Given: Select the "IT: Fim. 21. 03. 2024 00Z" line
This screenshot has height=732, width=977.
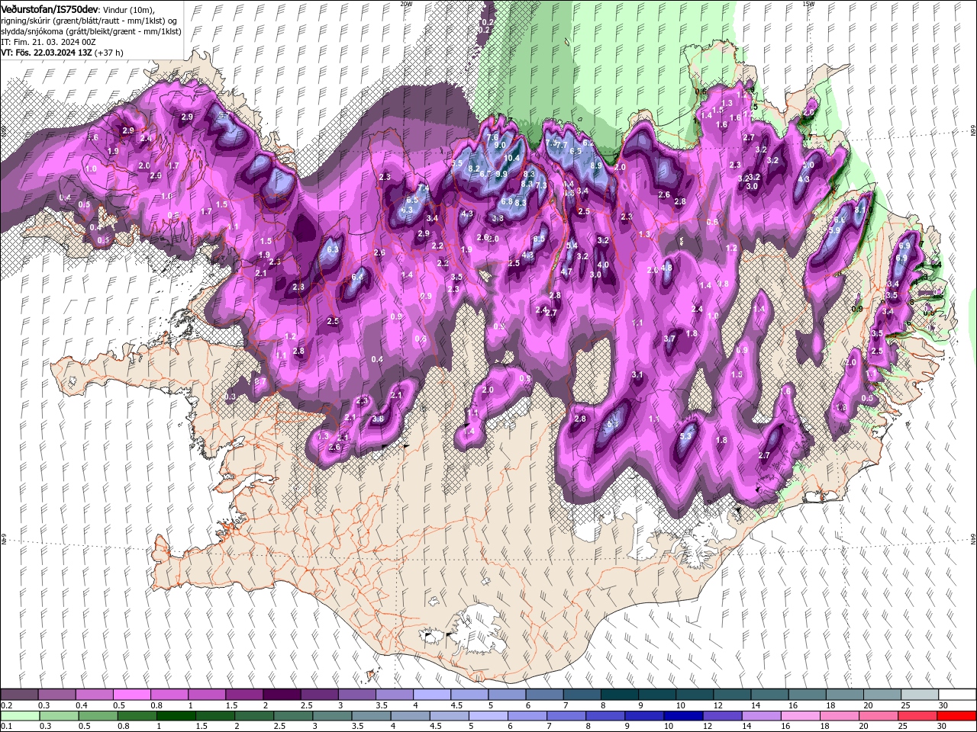Looking at the screenshot, I should point(47,42).
